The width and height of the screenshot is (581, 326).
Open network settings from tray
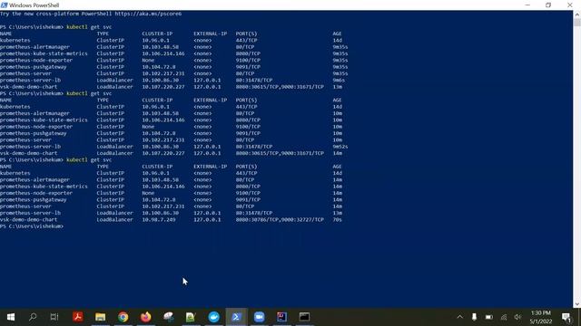coord(504,317)
